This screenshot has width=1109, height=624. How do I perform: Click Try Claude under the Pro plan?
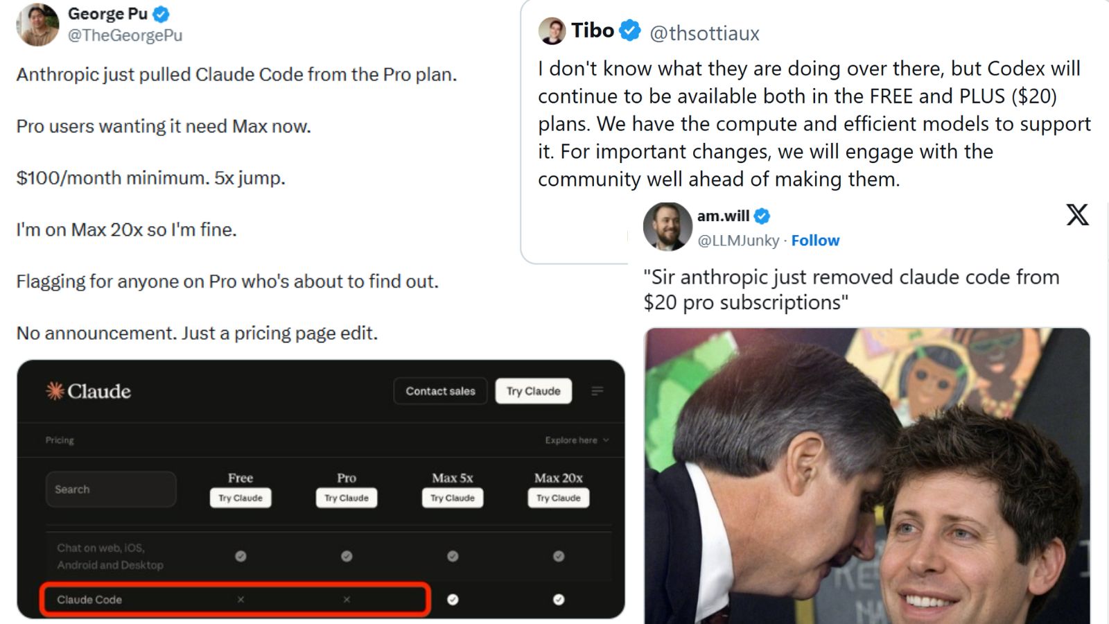[x=347, y=497]
